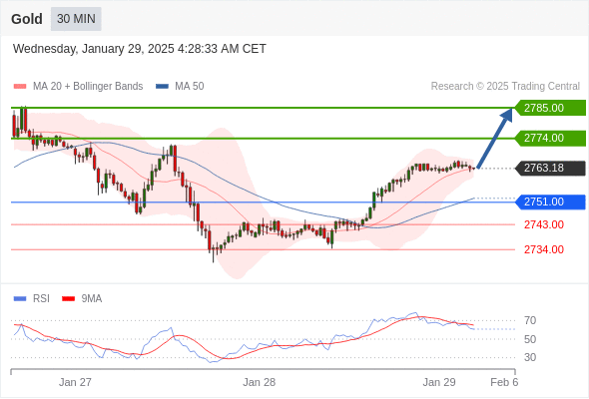Click the Gold title text

[27, 19]
